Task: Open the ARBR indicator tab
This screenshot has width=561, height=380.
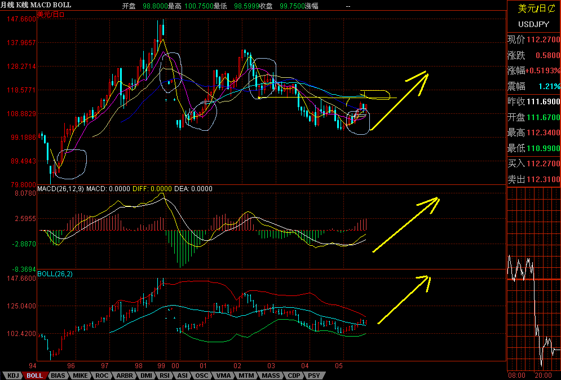Action: [x=125, y=375]
